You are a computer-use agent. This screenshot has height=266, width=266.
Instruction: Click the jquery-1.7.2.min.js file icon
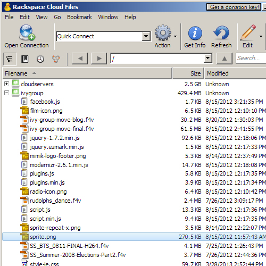point(24,138)
